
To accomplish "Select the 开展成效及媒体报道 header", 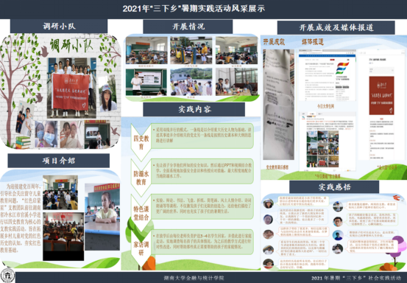I will (x=336, y=27).
